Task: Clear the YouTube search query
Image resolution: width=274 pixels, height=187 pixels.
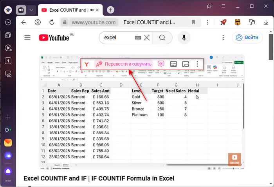Action: pos(146,37)
